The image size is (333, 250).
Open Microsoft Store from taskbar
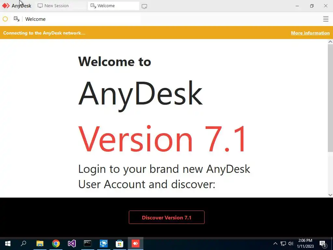[120, 243]
